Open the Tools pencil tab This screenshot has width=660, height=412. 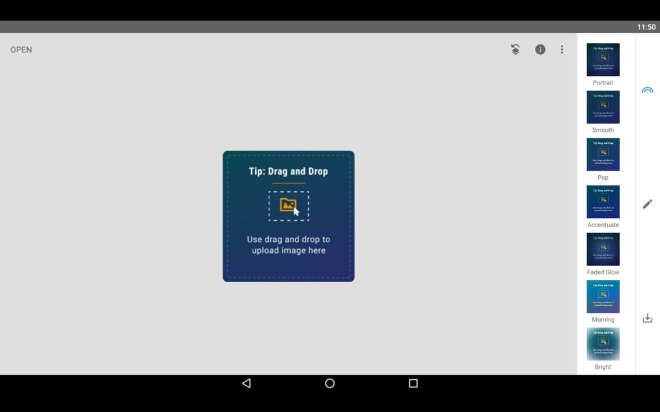(x=647, y=204)
